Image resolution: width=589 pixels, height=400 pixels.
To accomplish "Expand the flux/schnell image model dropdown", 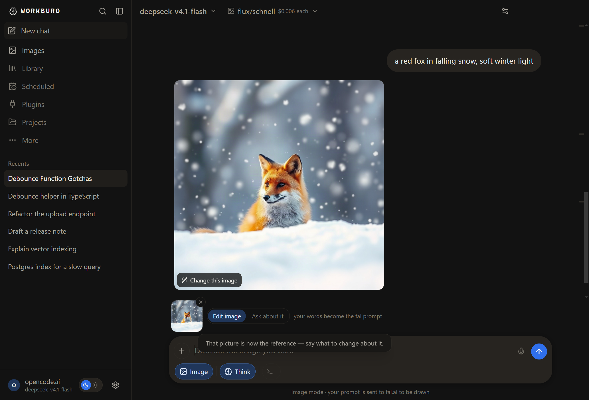I will pyautogui.click(x=272, y=11).
